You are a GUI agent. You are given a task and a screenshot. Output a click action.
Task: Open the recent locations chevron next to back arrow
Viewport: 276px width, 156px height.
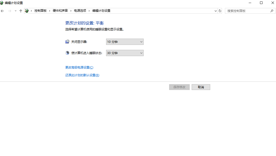(15, 11)
